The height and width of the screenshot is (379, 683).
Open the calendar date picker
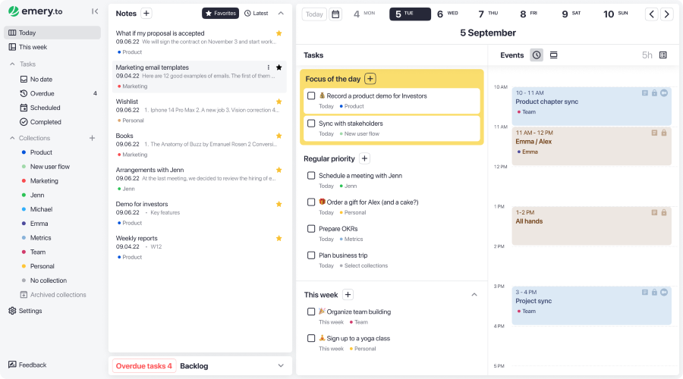point(335,14)
